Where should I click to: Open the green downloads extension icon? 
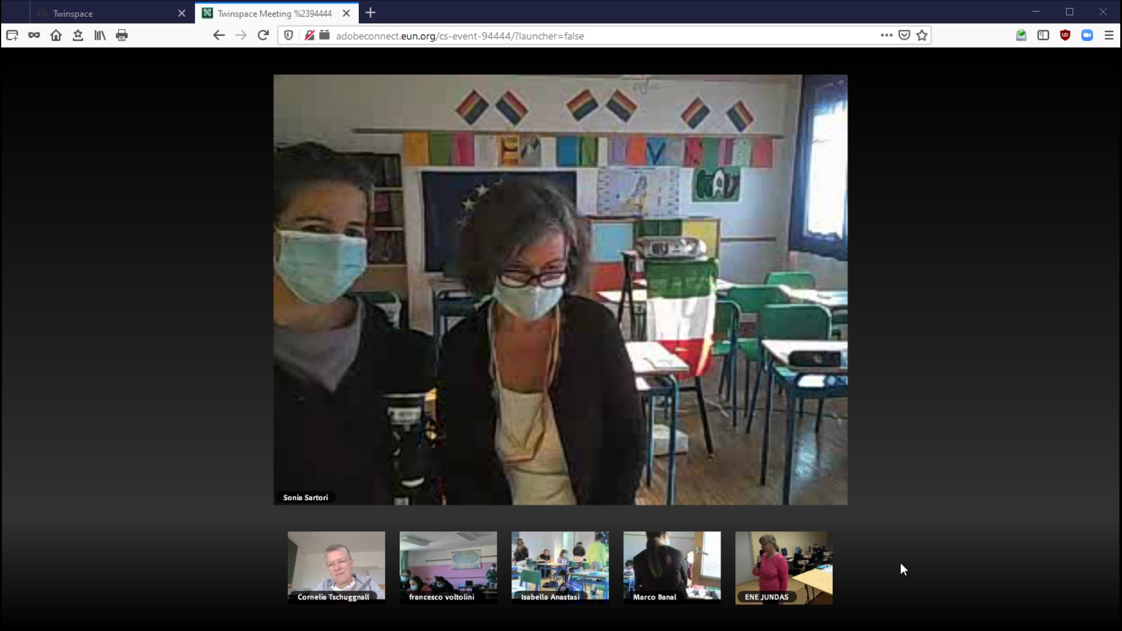1021,35
